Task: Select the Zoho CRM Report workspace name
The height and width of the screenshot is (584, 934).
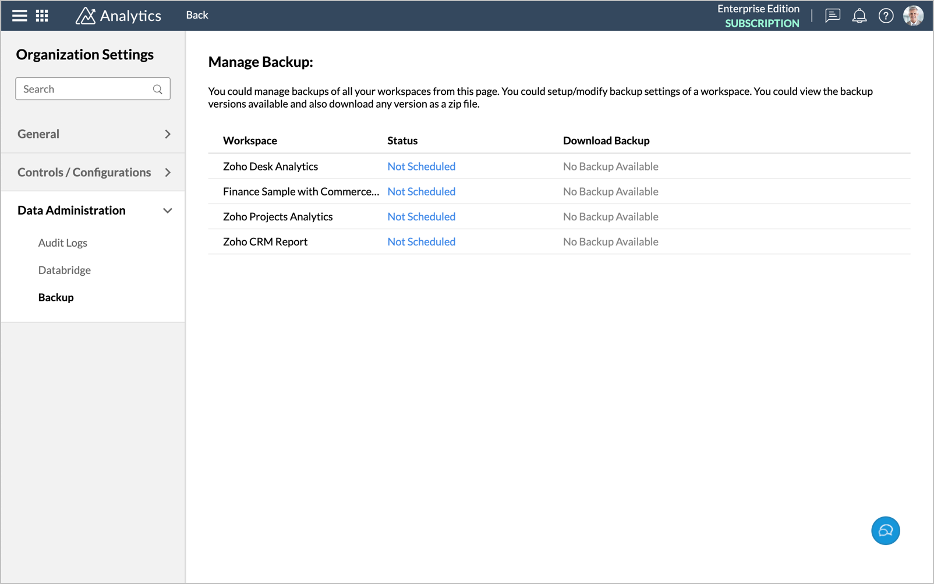Action: (266, 241)
